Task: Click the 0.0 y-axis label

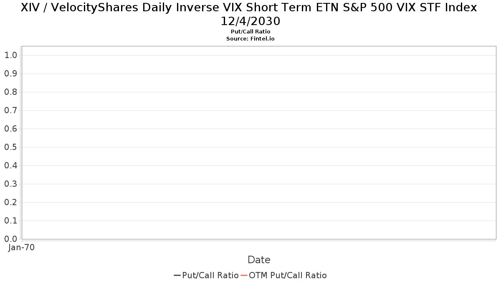Action: (x=11, y=239)
